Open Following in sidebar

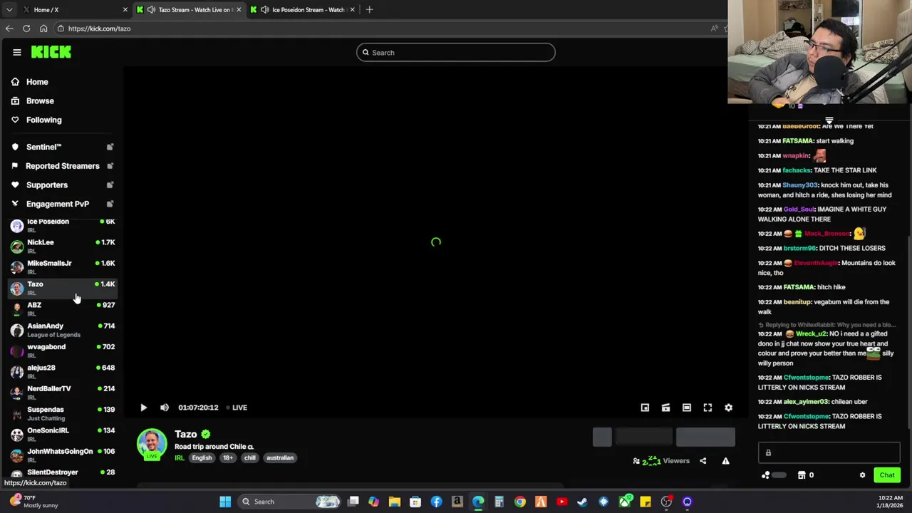tap(43, 120)
